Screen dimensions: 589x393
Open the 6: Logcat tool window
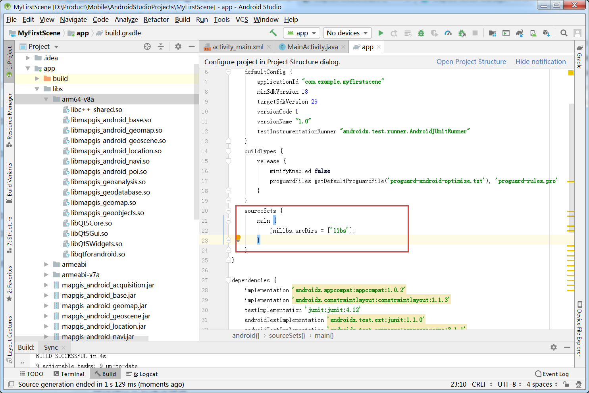coord(142,374)
